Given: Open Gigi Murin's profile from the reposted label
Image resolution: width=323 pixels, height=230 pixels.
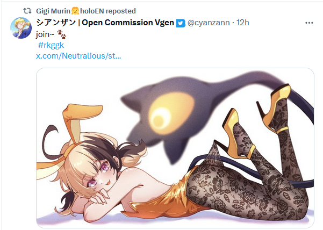Looking at the screenshot, I should pyautogui.click(x=53, y=11).
